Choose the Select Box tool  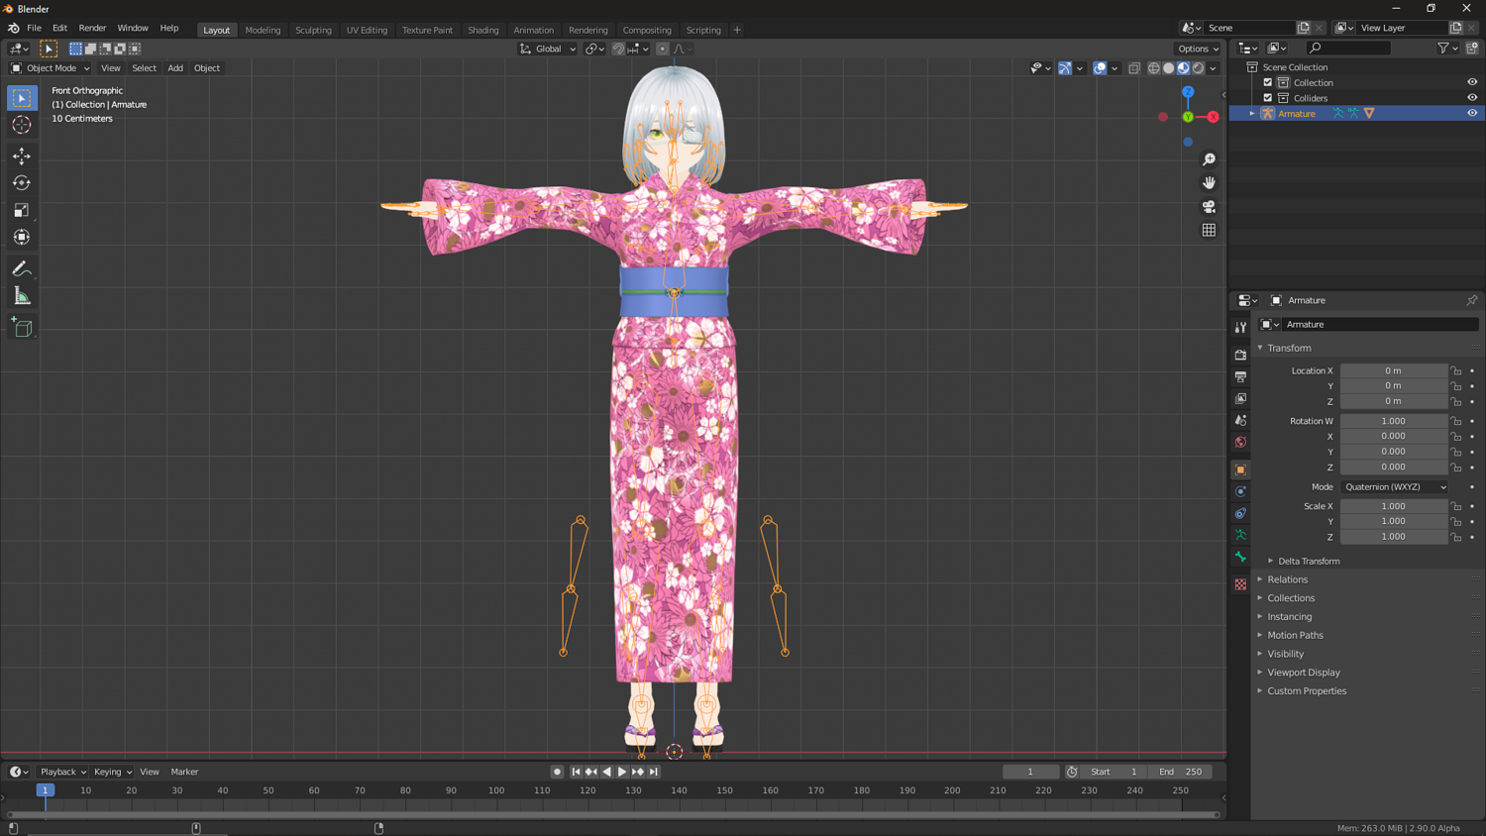pyautogui.click(x=22, y=98)
